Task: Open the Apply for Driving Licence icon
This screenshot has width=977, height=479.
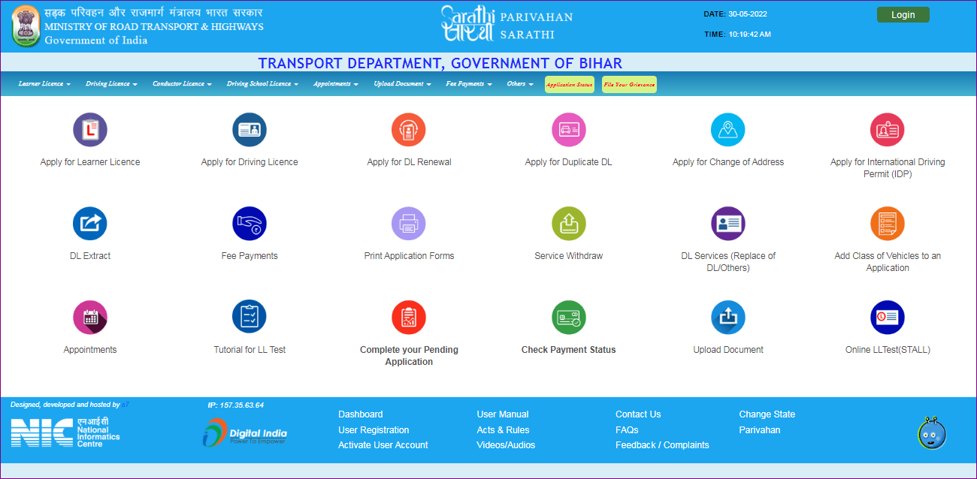Action: (x=250, y=130)
